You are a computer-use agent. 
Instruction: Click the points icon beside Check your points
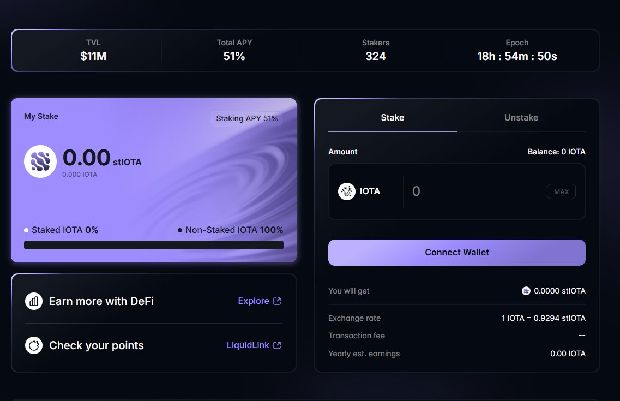(x=34, y=345)
